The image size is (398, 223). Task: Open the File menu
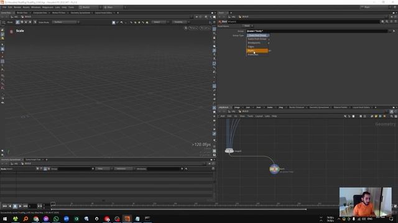point(4,7)
